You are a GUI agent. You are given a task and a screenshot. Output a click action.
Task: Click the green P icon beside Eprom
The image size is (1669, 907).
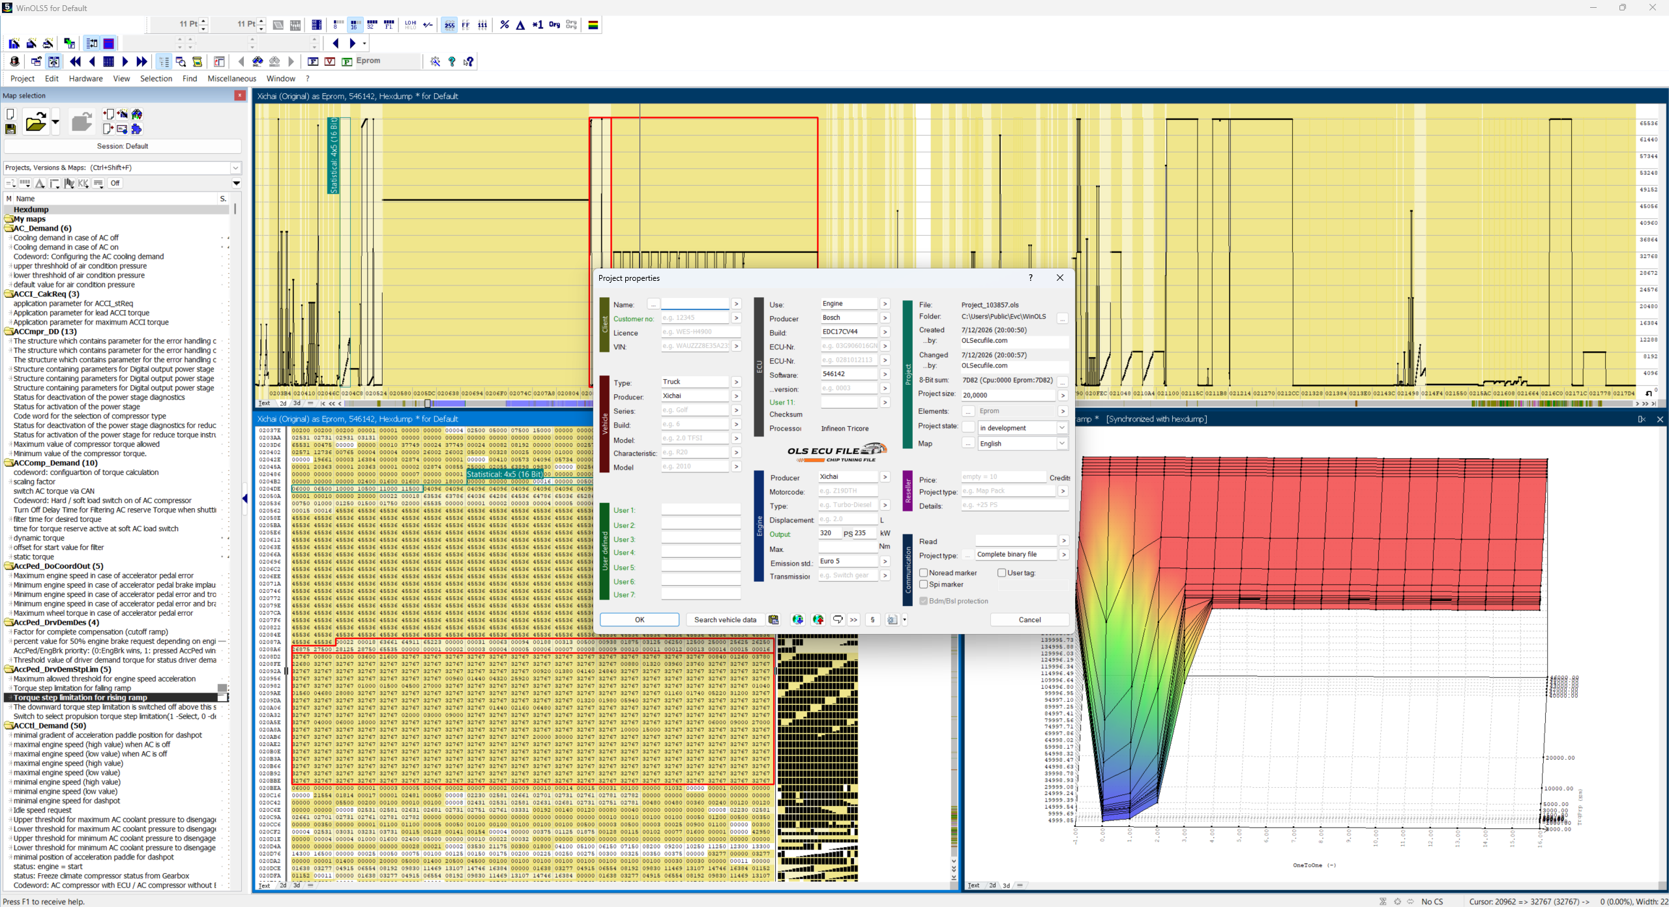(347, 61)
